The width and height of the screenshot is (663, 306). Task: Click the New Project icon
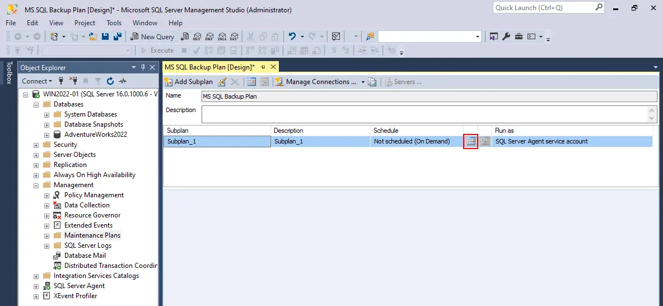[x=54, y=37]
